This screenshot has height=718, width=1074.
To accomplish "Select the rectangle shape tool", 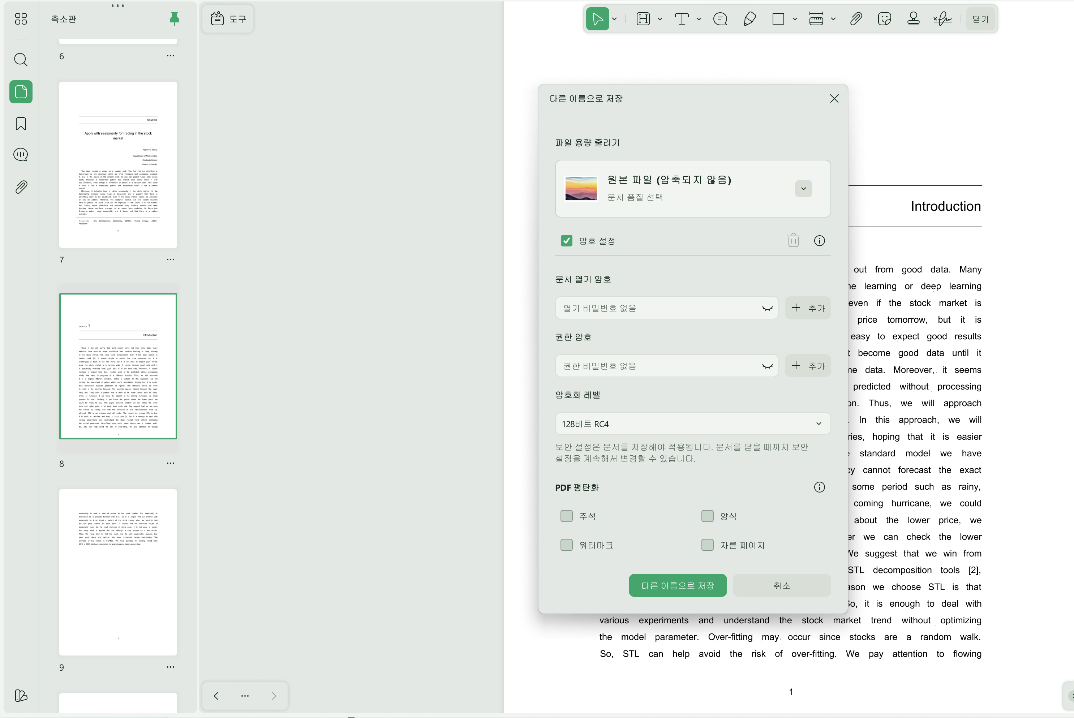I will tap(778, 19).
